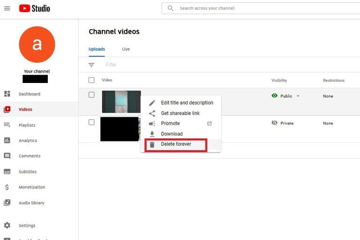This screenshot has height=240, width=360.
Task: Open Subtitles in the sidebar
Action: 27,172
